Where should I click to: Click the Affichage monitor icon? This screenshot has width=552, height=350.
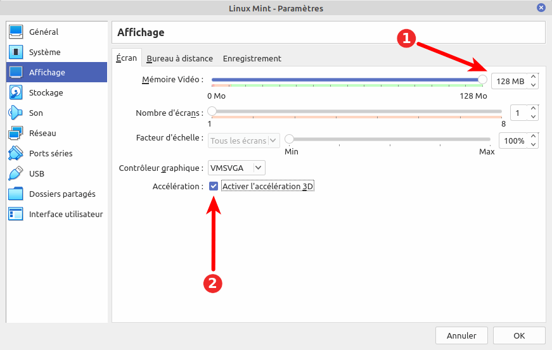pyautogui.click(x=16, y=72)
